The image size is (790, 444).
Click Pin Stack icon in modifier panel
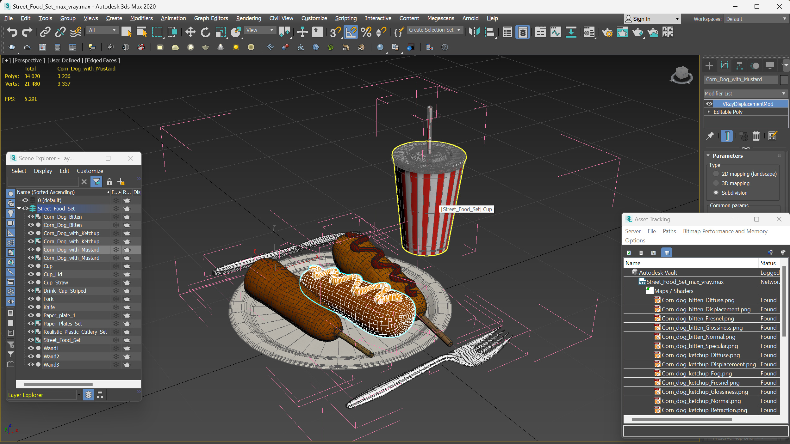(710, 136)
